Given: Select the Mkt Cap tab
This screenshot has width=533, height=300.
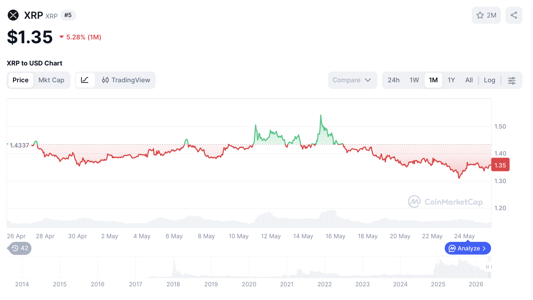Looking at the screenshot, I should (x=51, y=80).
